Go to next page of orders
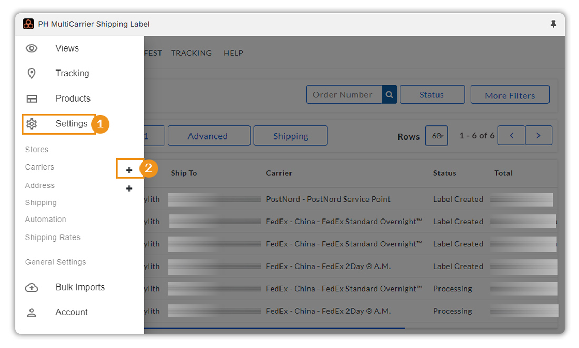This screenshot has height=348, width=579. pyautogui.click(x=538, y=136)
